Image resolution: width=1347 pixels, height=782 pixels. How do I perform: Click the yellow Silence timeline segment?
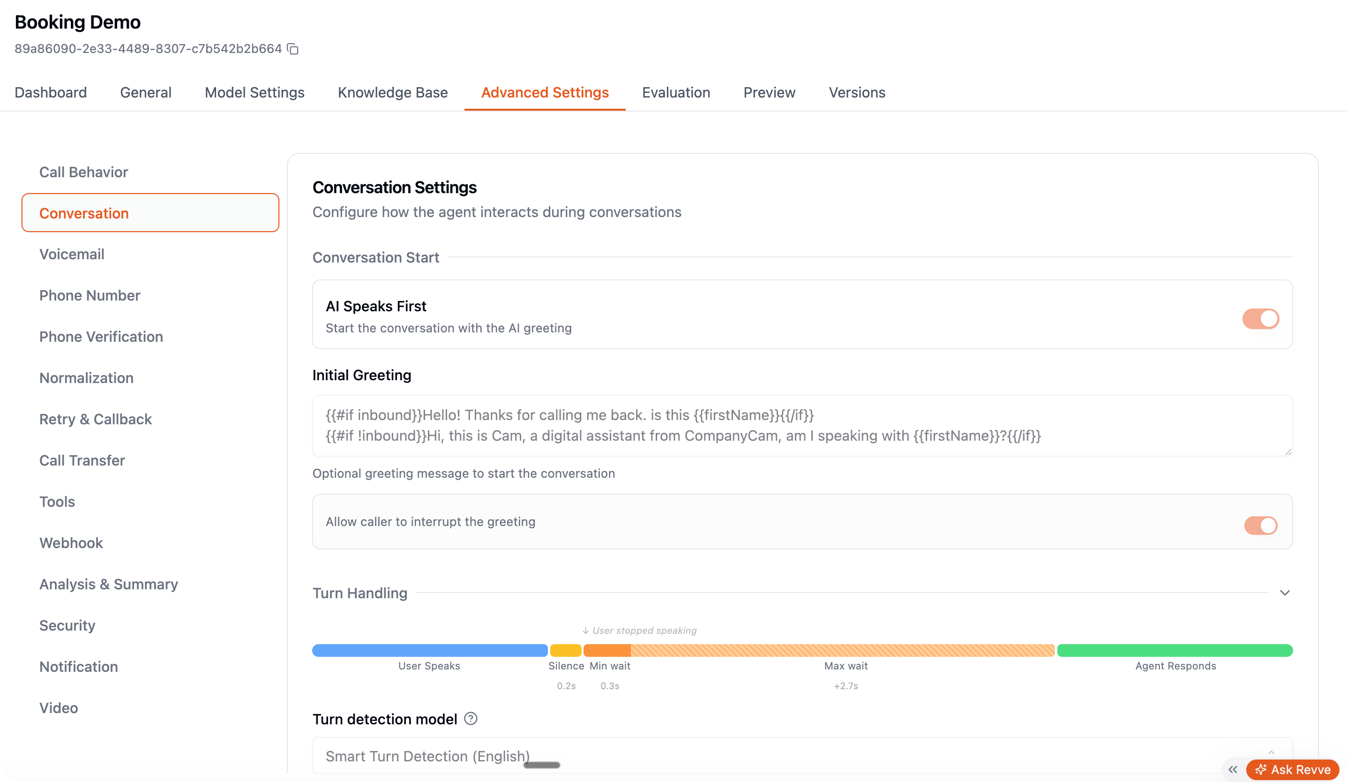(x=566, y=650)
